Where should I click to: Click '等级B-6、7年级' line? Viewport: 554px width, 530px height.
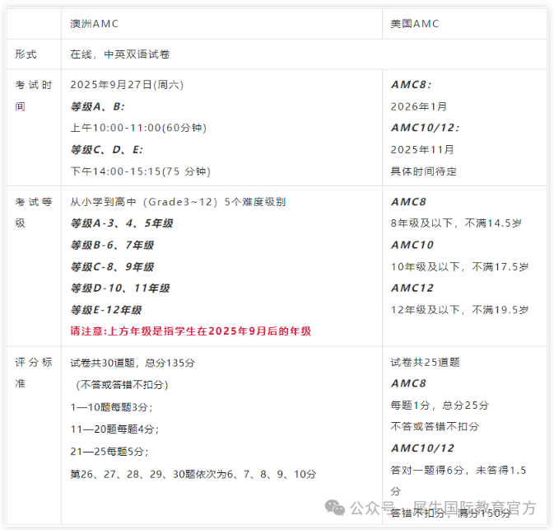pyautogui.click(x=112, y=245)
